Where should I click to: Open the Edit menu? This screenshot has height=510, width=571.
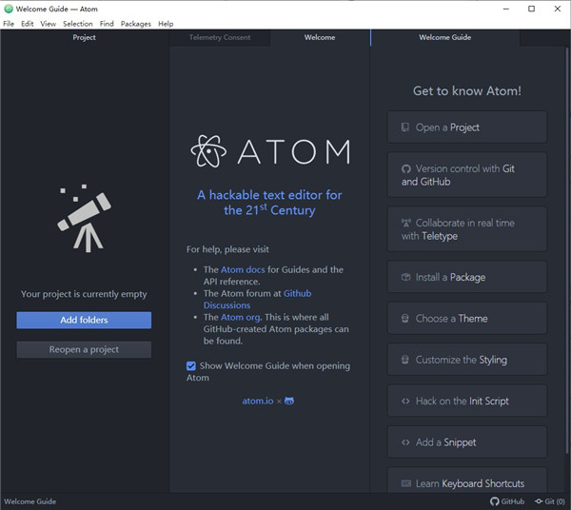pos(28,24)
